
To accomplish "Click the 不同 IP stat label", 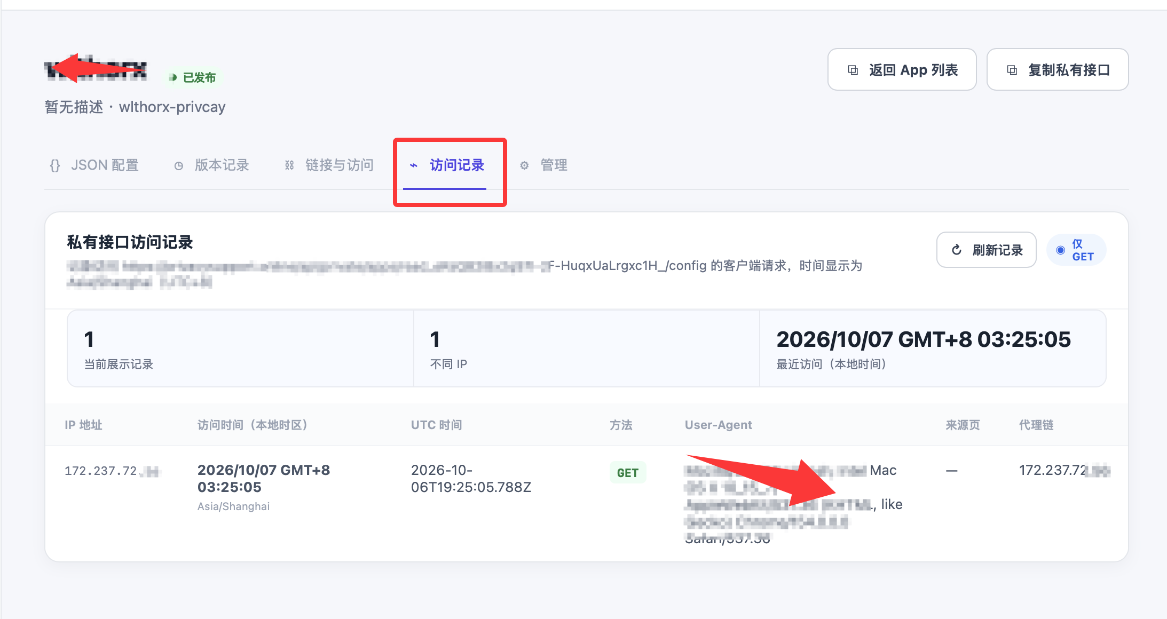I will 448,364.
